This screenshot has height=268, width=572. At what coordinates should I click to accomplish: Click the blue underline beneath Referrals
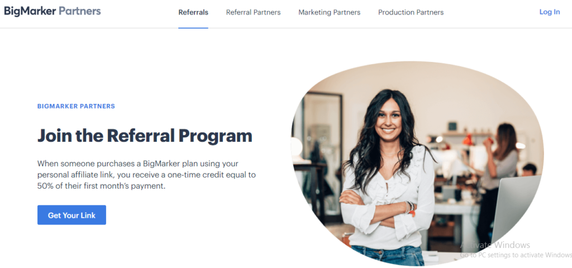(193, 28)
